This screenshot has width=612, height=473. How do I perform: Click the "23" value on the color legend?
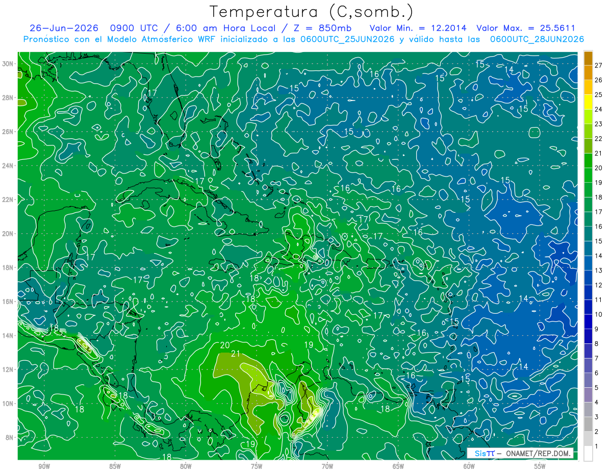(598, 124)
